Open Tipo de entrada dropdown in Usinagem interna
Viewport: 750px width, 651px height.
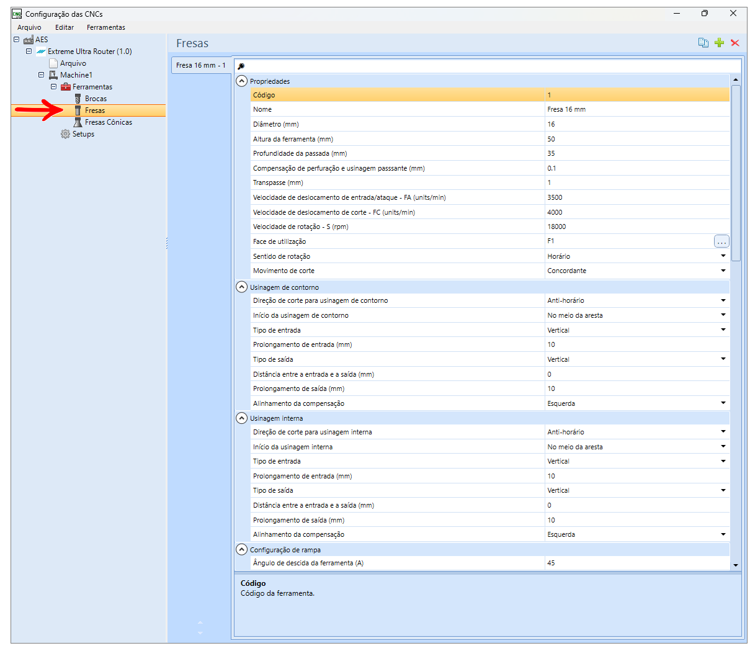tap(723, 461)
